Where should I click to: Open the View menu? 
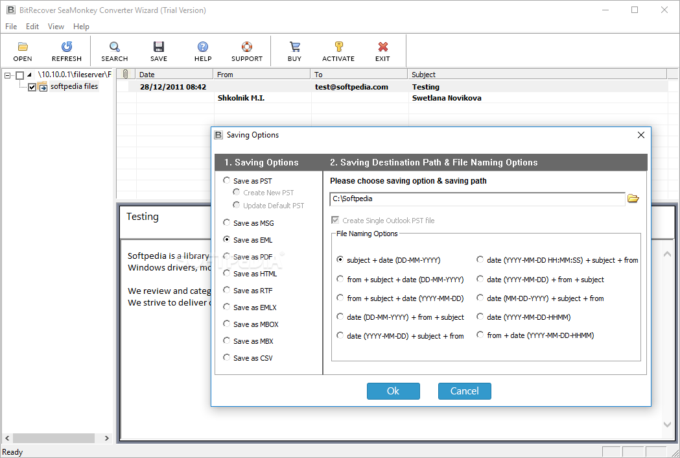pos(56,27)
